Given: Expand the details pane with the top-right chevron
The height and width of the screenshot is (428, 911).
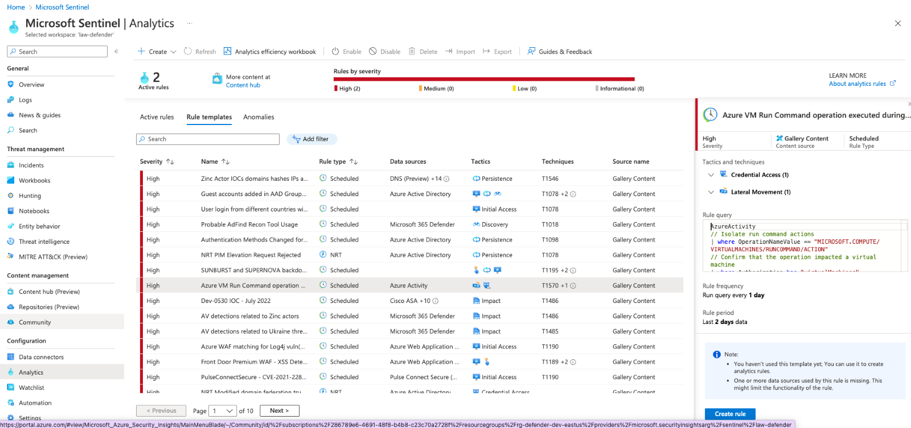Looking at the screenshot, I should tap(909, 104).
